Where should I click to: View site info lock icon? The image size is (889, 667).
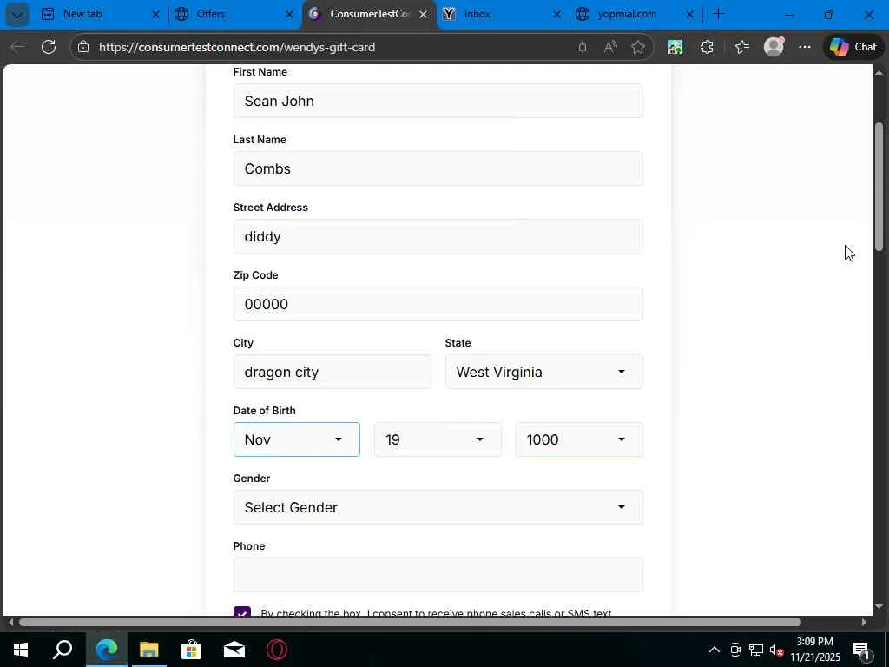[x=83, y=47]
